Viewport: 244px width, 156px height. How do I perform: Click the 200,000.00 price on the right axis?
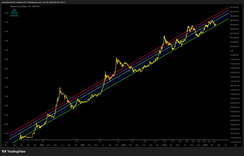[234, 33]
